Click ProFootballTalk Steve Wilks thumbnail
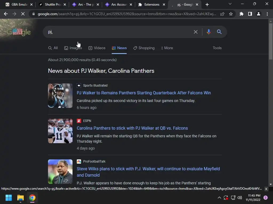Viewport: 273px width, 204px height. click(x=60, y=172)
